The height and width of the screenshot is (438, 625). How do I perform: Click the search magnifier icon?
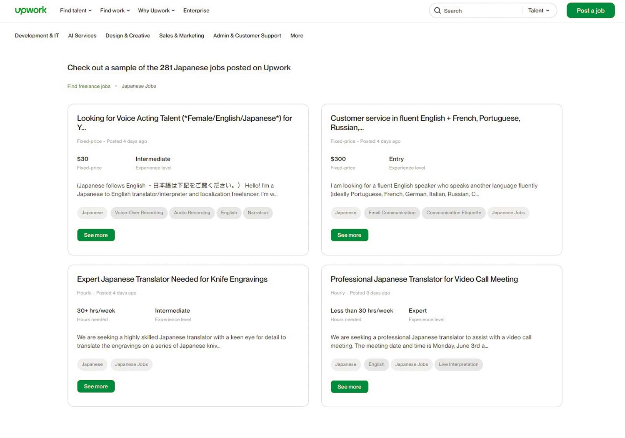click(x=437, y=10)
